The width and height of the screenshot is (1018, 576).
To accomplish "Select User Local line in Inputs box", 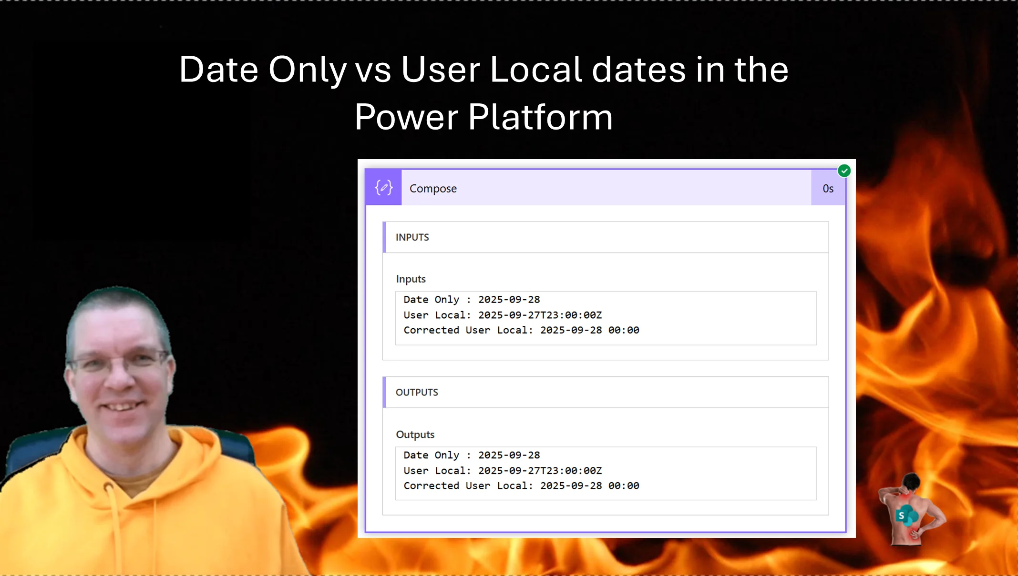I will tap(503, 315).
